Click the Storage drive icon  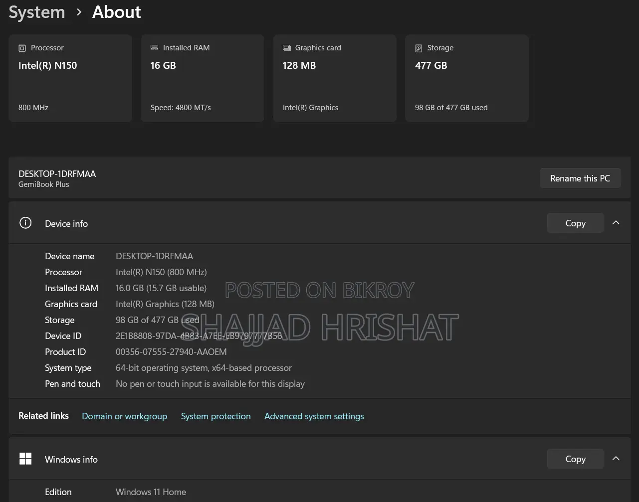click(x=419, y=48)
